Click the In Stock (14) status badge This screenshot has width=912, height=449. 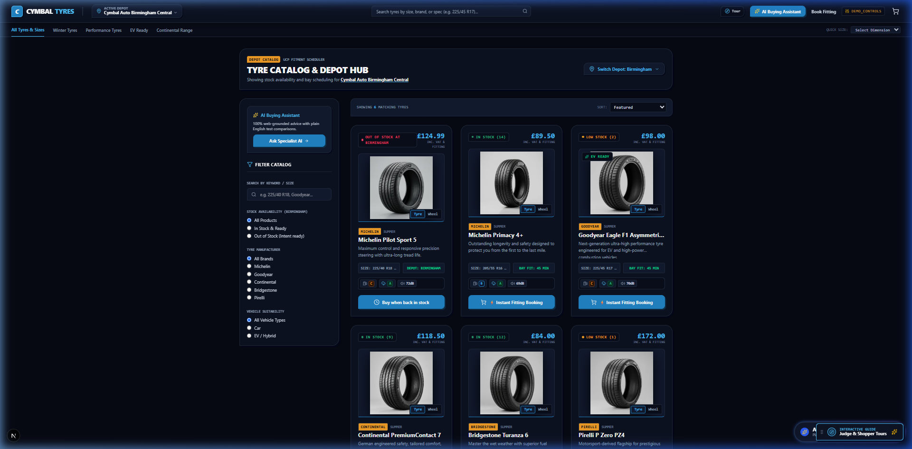489,137
